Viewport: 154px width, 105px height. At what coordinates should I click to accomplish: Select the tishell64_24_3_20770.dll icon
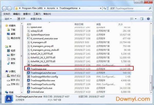(x=28, y=61)
